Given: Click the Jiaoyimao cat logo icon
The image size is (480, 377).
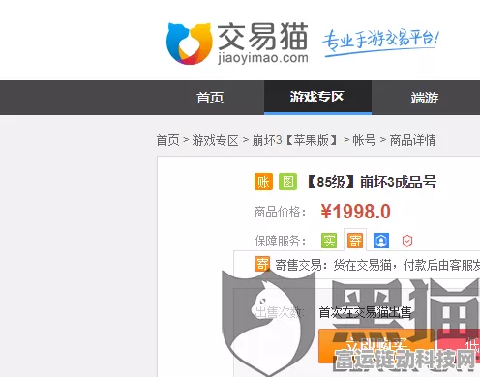Looking at the screenshot, I should [x=190, y=43].
